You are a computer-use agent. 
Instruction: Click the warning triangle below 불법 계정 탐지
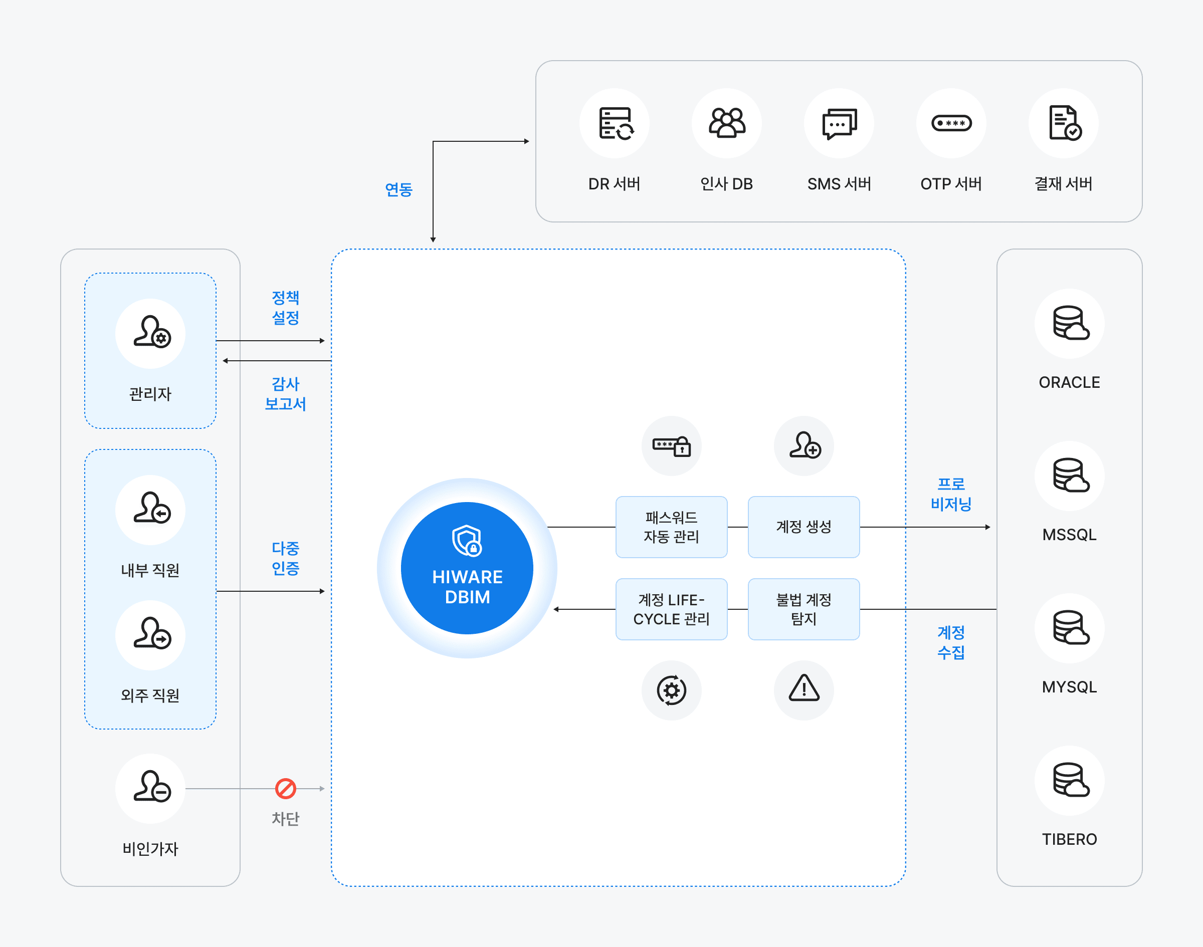[804, 690]
